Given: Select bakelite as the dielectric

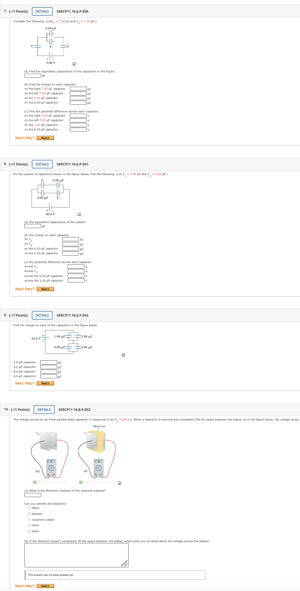Looking at the screenshot, I should pyautogui.click(x=29, y=514).
